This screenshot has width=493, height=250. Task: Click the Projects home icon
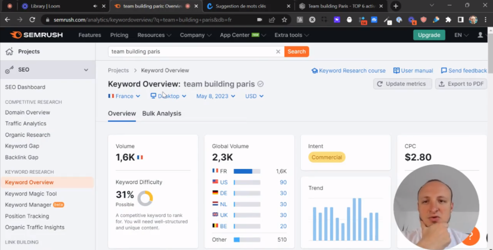[x=9, y=51]
